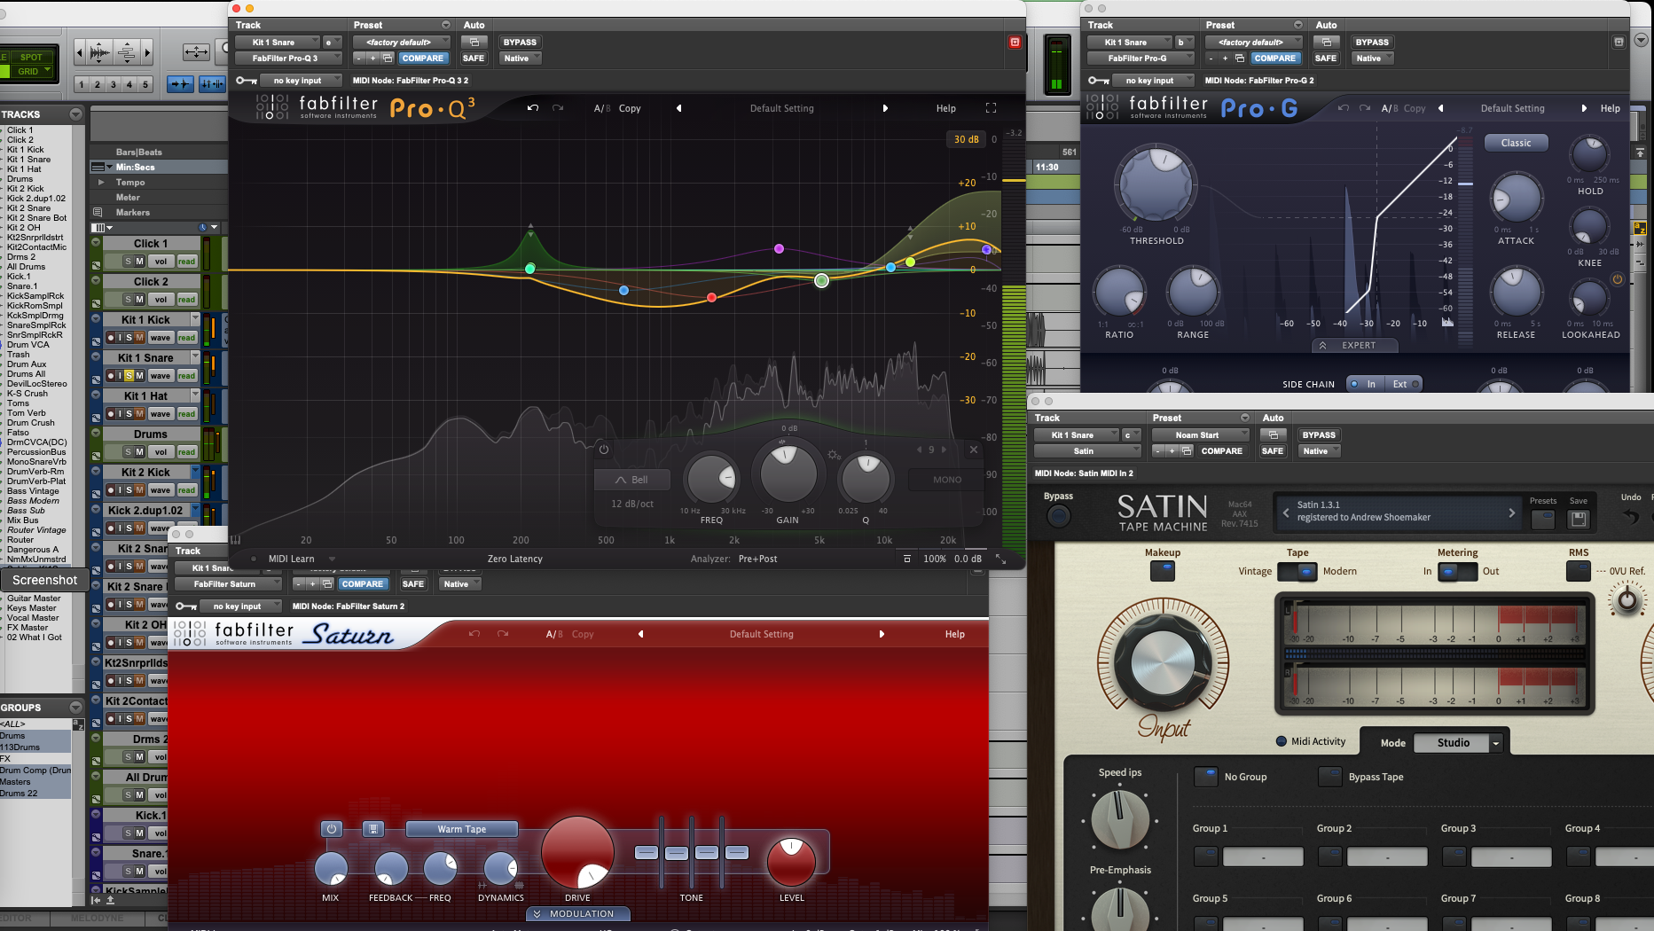Viewport: 1654px width, 931px height.
Task: Select Ext side chain in Pro-G
Action: pos(1401,384)
